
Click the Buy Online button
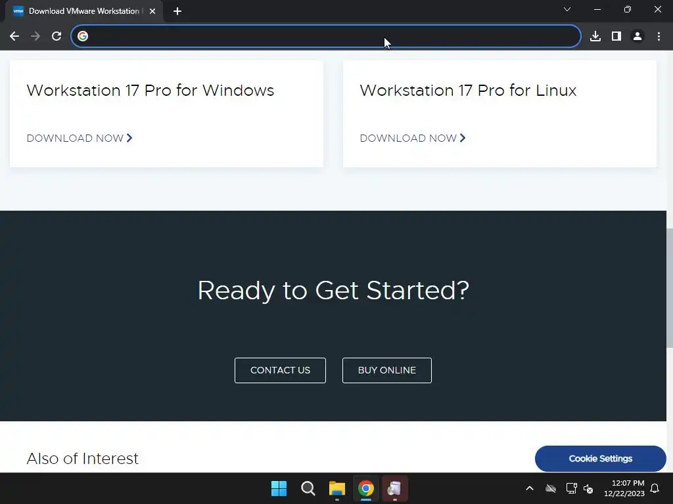(386, 370)
